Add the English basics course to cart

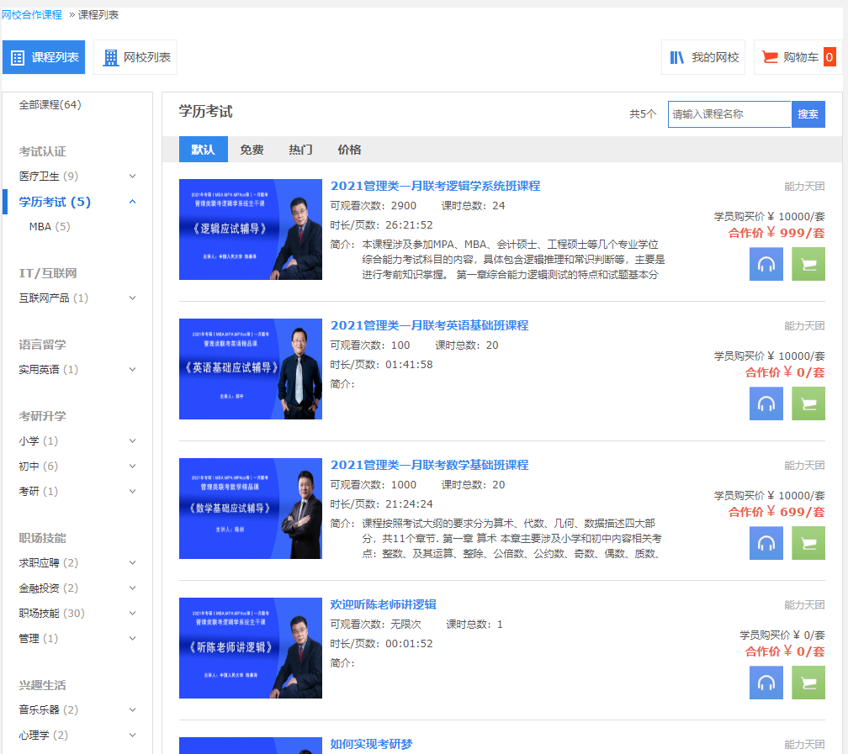(808, 403)
